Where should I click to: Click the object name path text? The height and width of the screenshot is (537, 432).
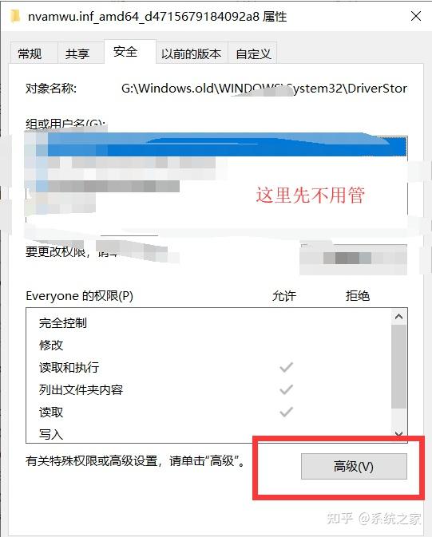coord(264,89)
